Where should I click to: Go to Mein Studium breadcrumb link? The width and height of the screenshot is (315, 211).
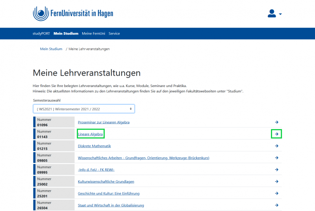point(51,49)
